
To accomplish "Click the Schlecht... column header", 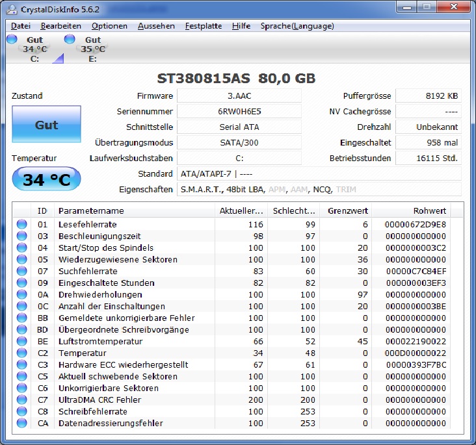I will click(293, 211).
